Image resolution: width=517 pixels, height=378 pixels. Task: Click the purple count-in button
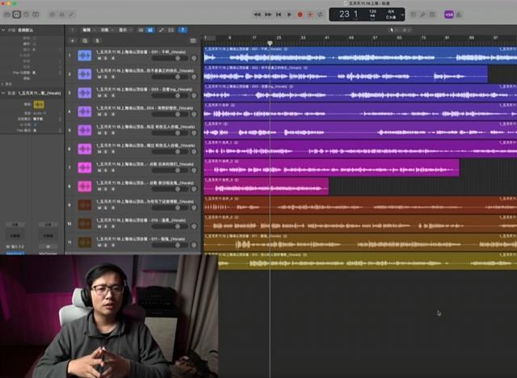[x=449, y=15]
